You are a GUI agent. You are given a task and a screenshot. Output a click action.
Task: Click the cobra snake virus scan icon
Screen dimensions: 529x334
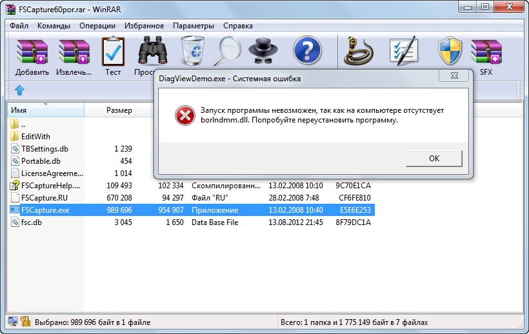[359, 50]
